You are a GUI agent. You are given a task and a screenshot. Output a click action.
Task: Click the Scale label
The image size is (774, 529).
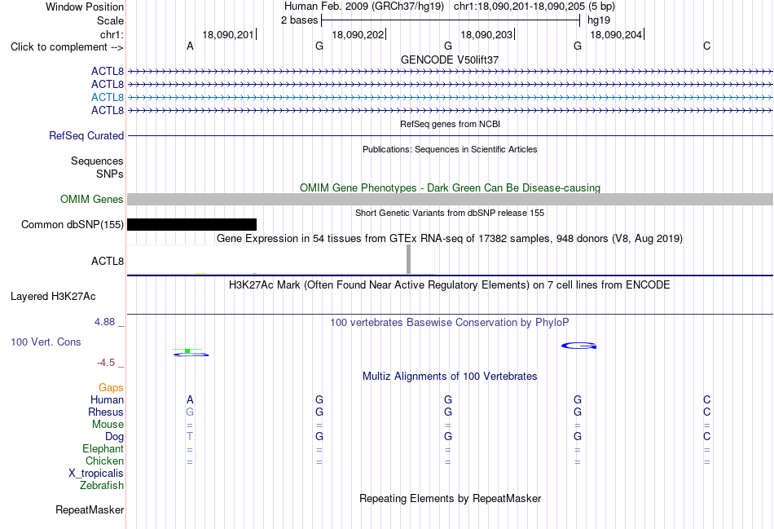point(110,20)
